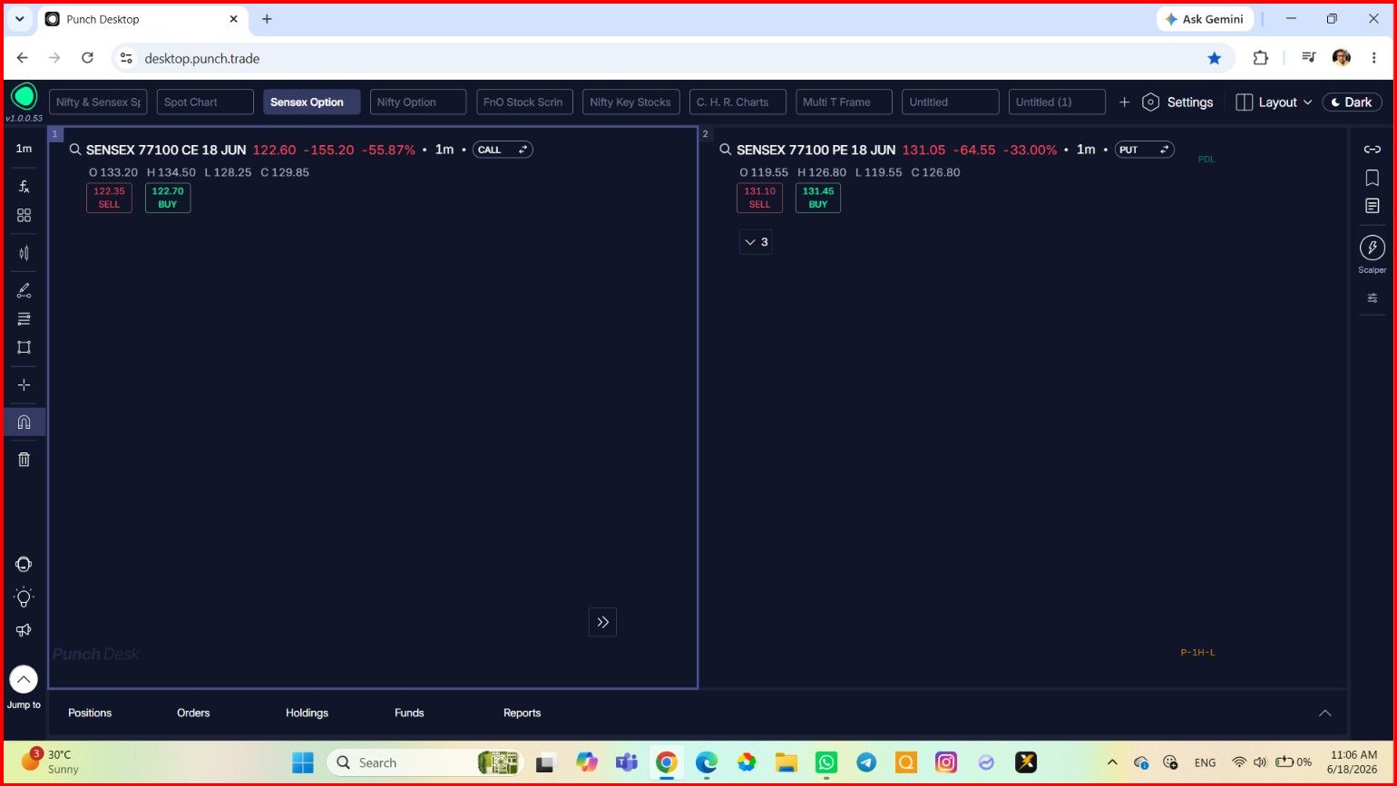Open WhatsApp from the taskbar
Viewport: 1397px width, 786px height.
[x=825, y=762]
